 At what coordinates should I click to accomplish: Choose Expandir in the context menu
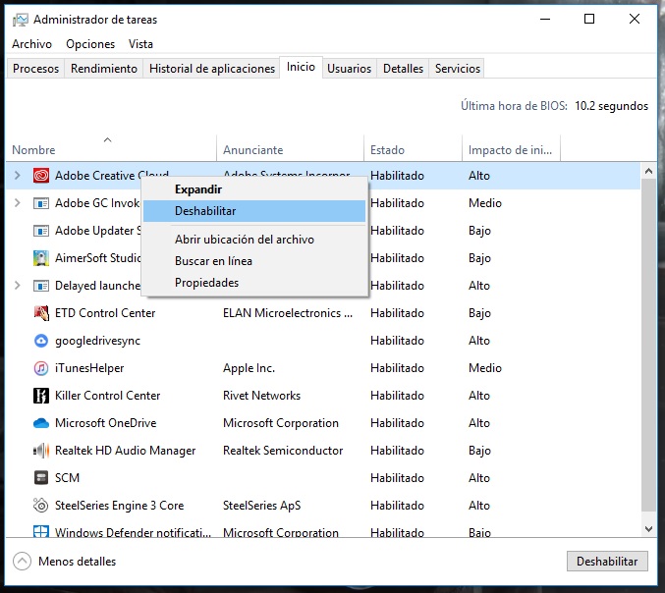[x=254, y=189]
